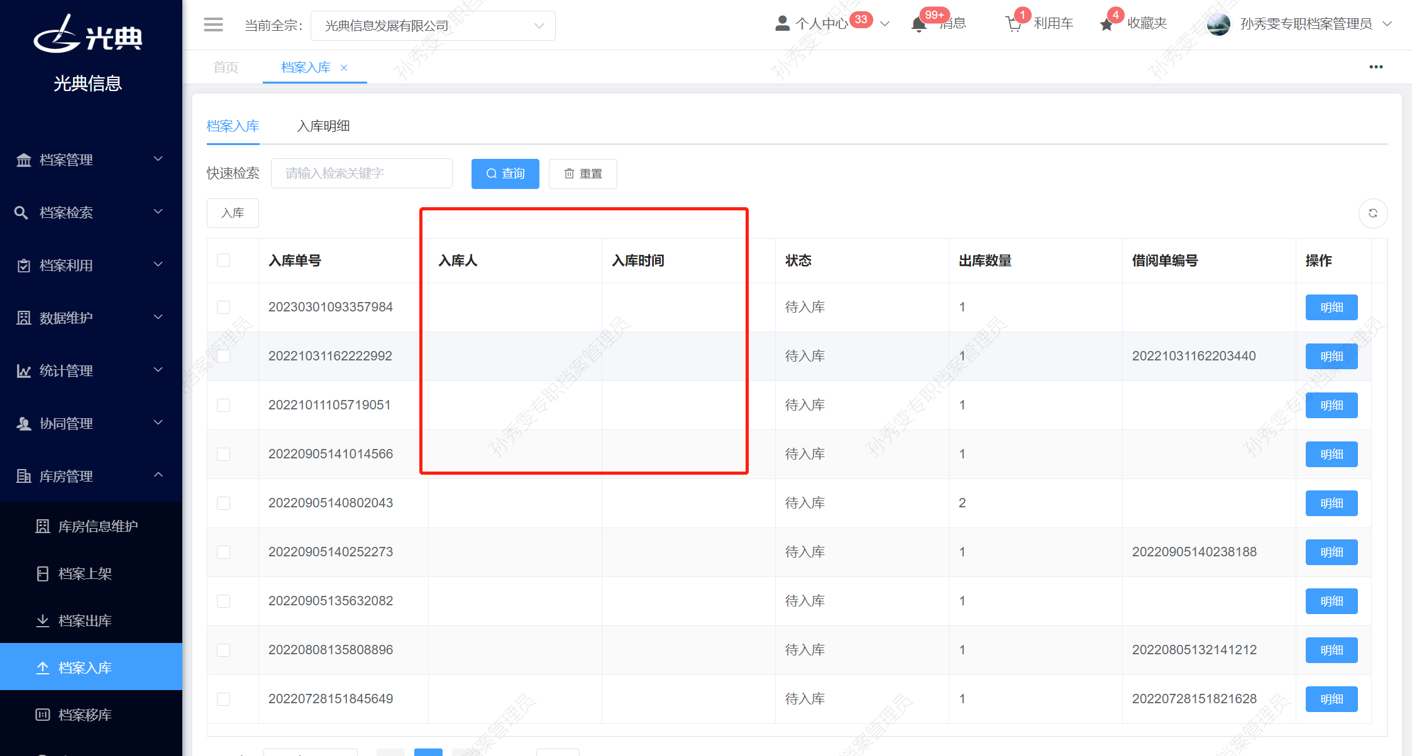
Task: Select the 档案入库 inner tab
Action: point(233,126)
